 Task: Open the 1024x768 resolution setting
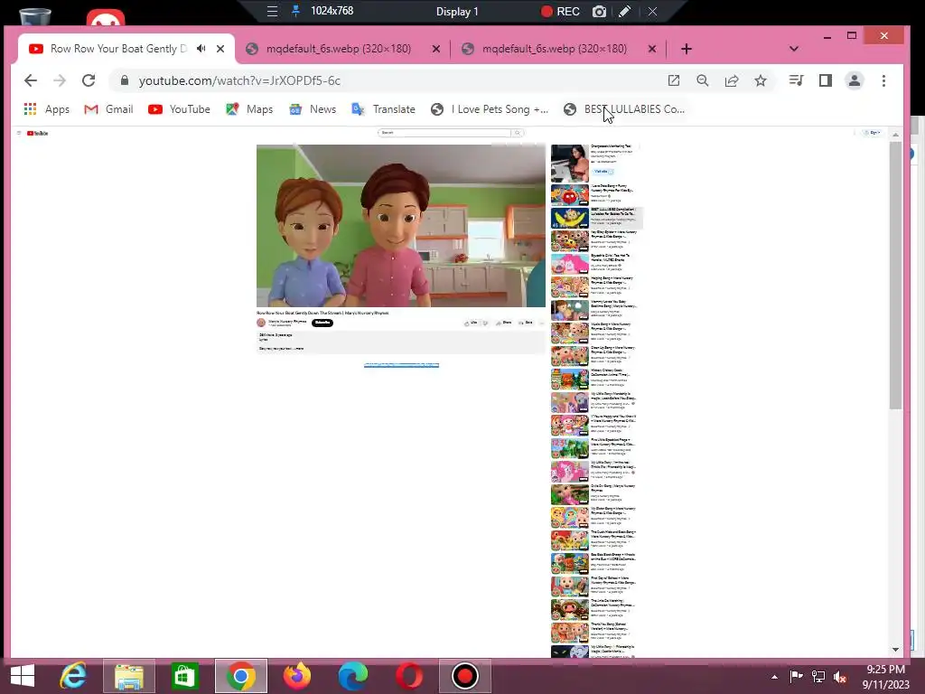coord(332,11)
